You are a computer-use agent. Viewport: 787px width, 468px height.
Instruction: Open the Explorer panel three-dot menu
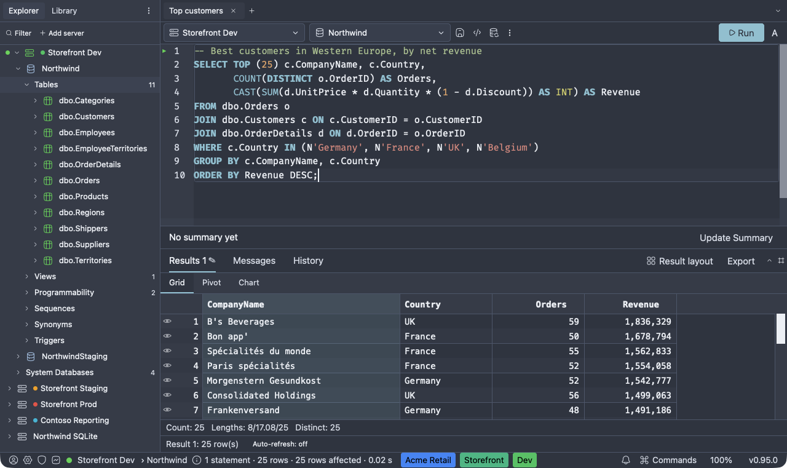click(x=149, y=11)
